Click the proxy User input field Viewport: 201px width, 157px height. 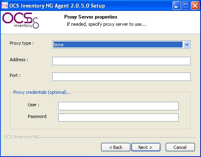point(118,106)
